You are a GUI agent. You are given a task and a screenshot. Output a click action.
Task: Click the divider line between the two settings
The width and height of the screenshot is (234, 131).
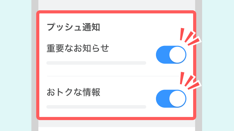pos(112,76)
